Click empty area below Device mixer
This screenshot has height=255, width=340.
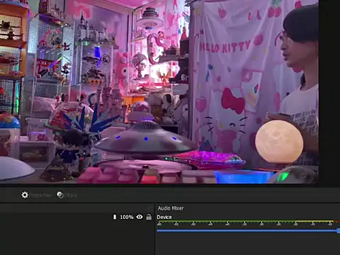point(247,244)
